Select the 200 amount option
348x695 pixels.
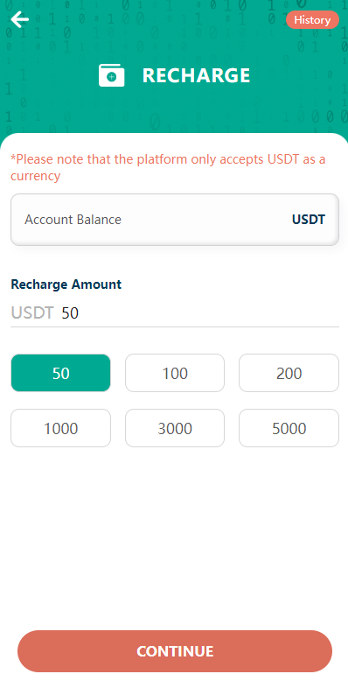[x=289, y=373]
